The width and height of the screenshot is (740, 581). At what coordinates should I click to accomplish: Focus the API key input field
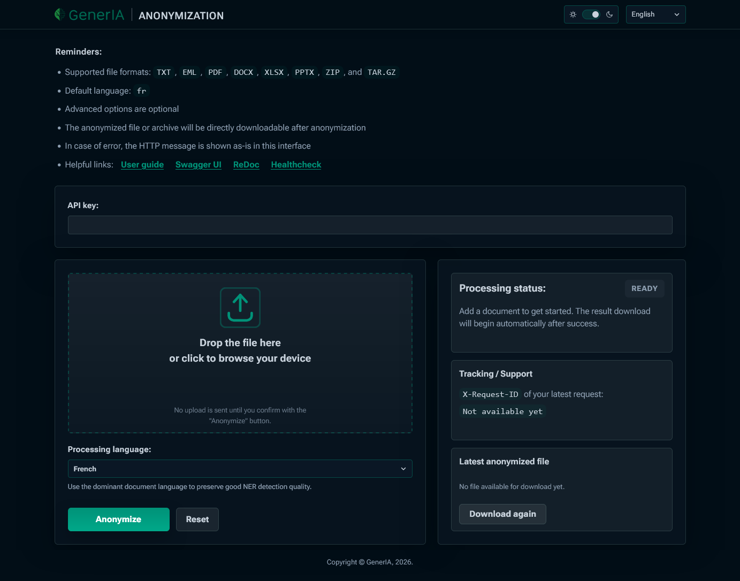point(370,225)
